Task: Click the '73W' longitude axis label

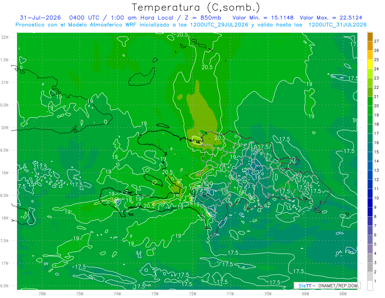Action: (155, 293)
